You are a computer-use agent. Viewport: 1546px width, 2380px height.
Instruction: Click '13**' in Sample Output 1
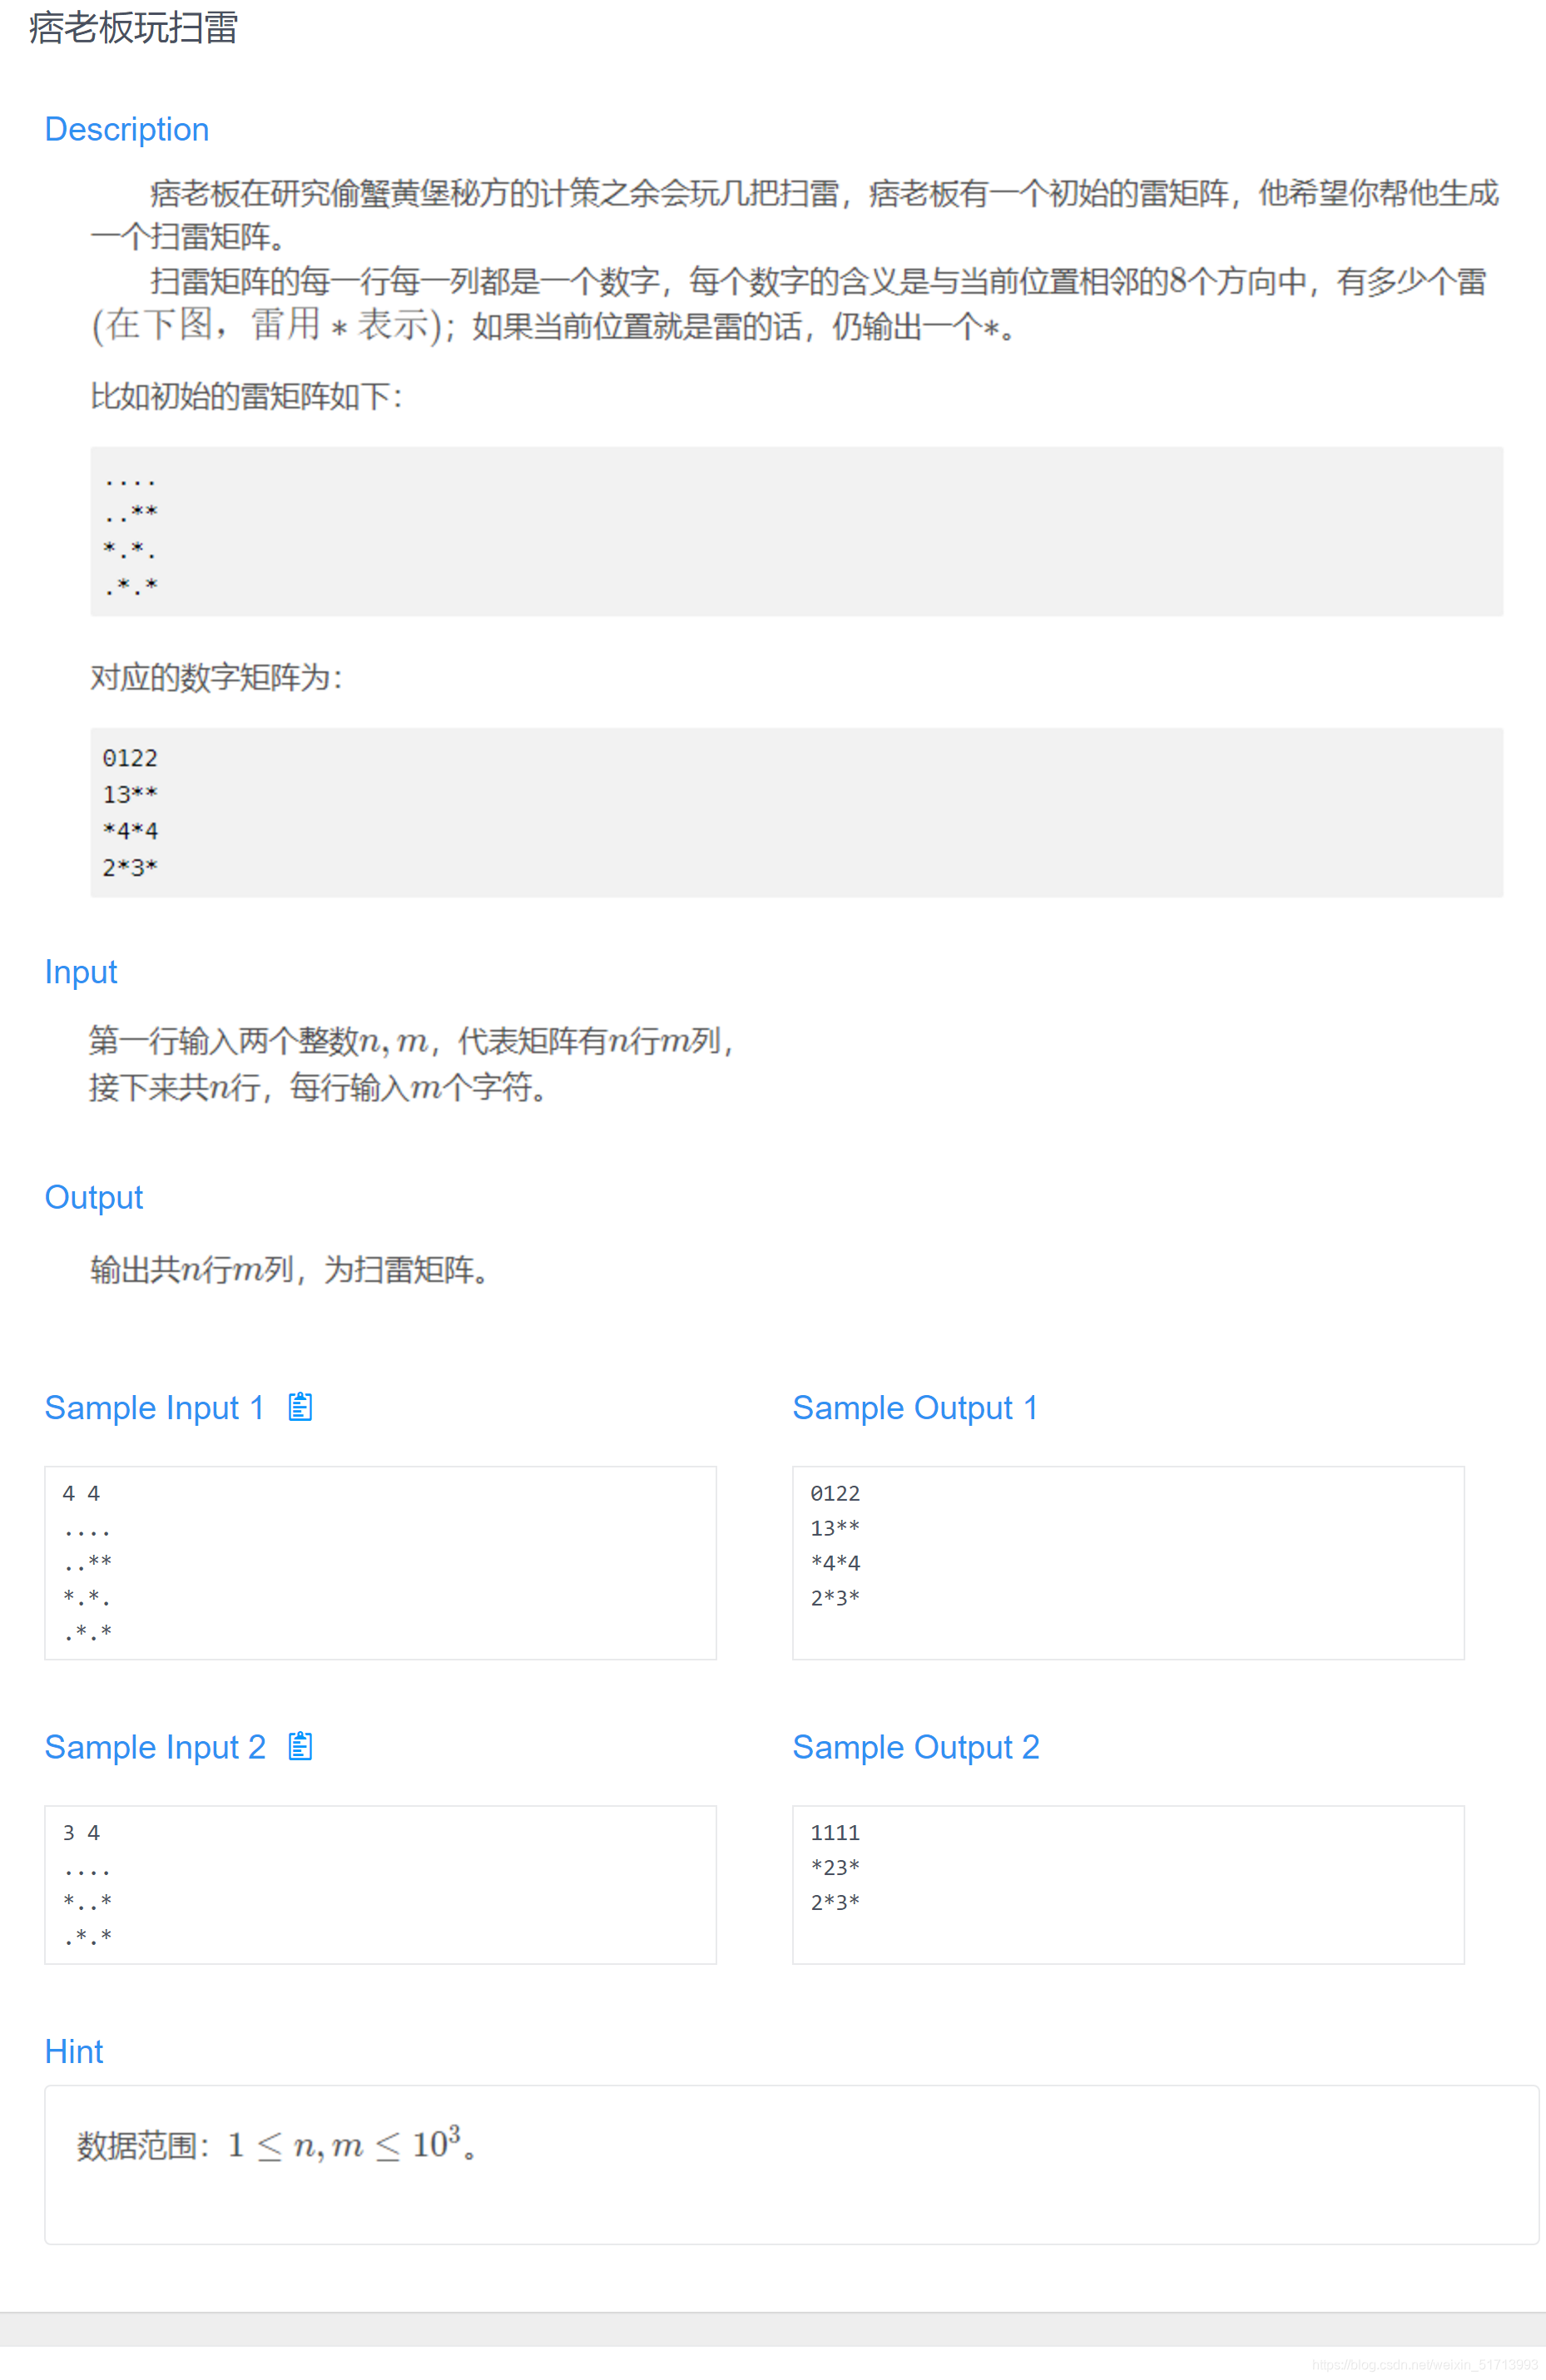(x=835, y=1528)
